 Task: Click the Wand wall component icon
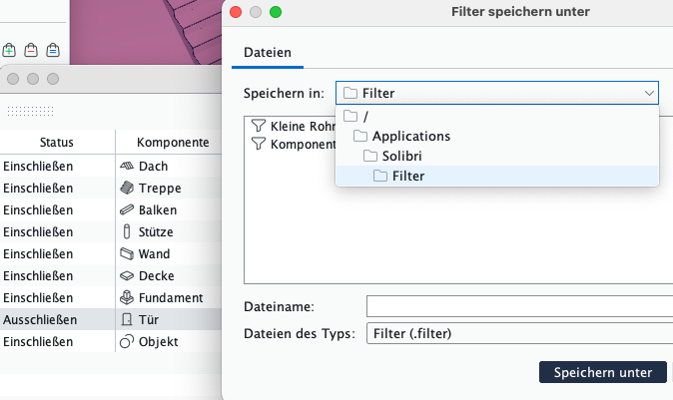click(127, 253)
